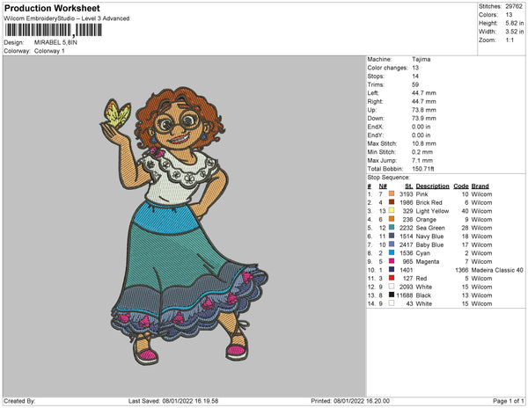Click 'Last Saved: 08/01/2022 16.19.58' footer
The height and width of the screenshot is (408, 528).
173,401
